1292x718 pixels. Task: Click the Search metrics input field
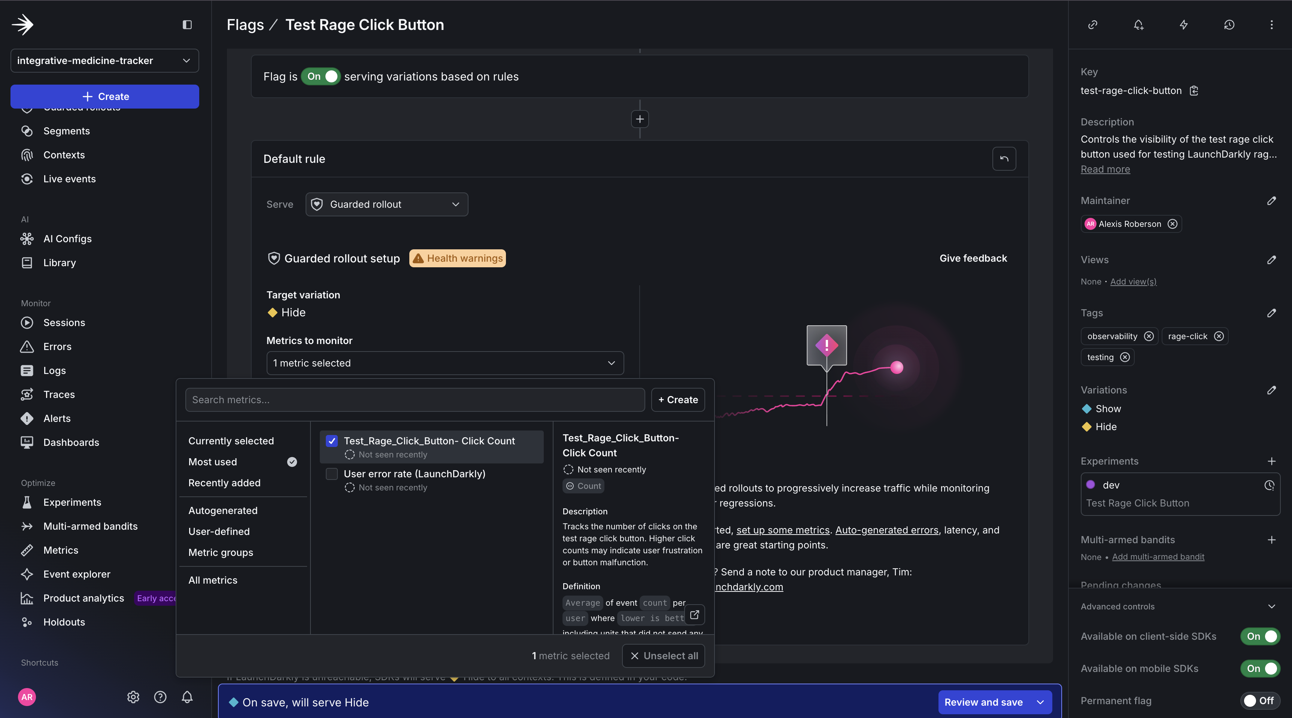[414, 399]
